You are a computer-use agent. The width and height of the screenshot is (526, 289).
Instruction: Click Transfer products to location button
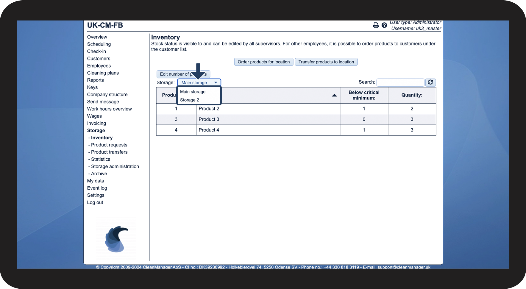[326, 62]
